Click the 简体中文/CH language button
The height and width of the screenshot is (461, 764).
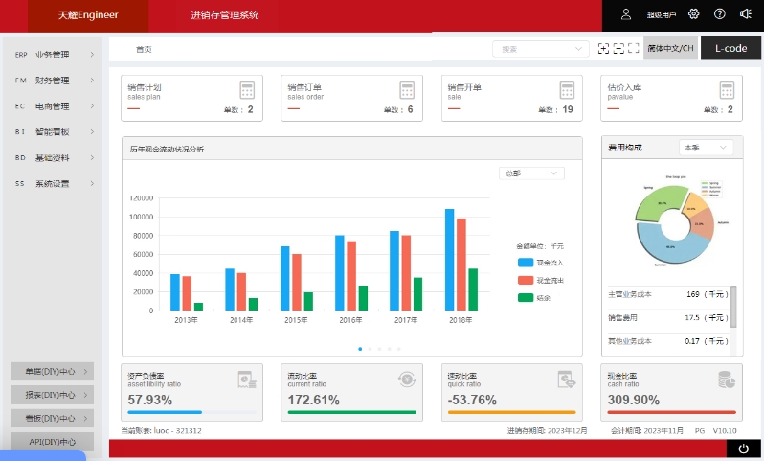coord(670,48)
